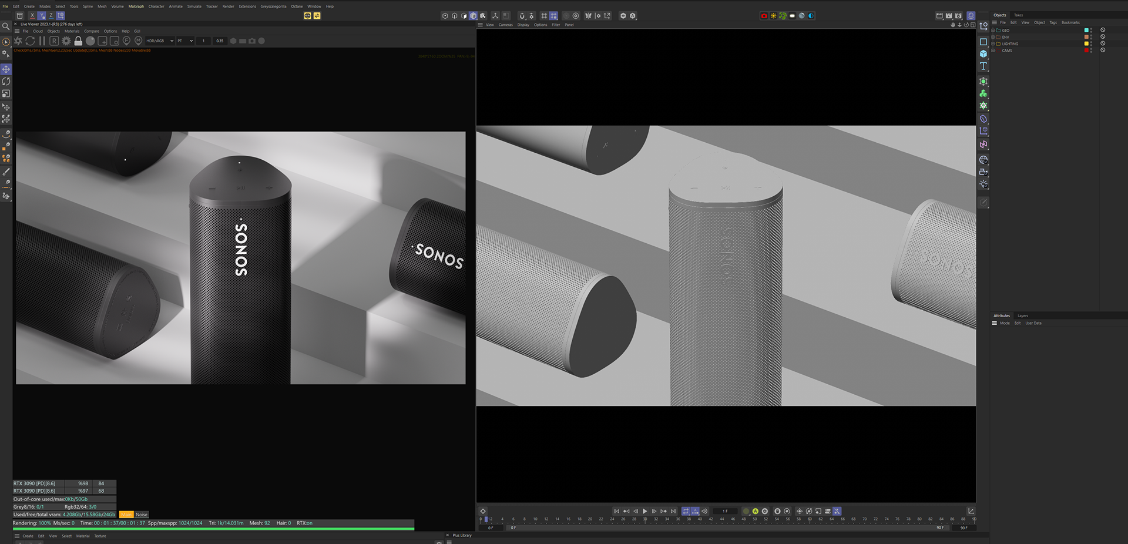This screenshot has width=1128, height=544.
Task: Pause the Octane Live Viewer render
Action: pos(42,41)
